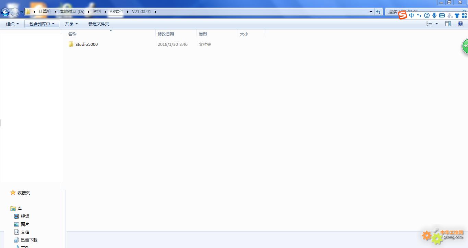
Task: Select the Studio5000 file name
Action: tap(86, 44)
